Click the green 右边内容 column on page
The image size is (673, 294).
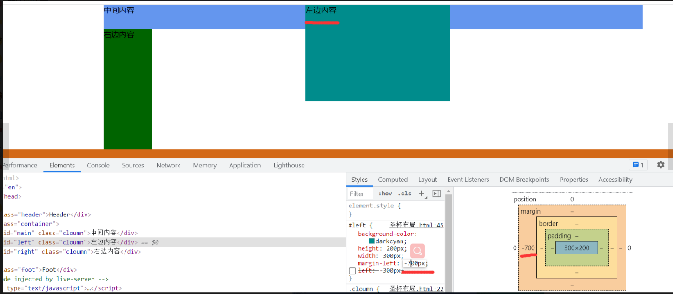click(x=127, y=89)
